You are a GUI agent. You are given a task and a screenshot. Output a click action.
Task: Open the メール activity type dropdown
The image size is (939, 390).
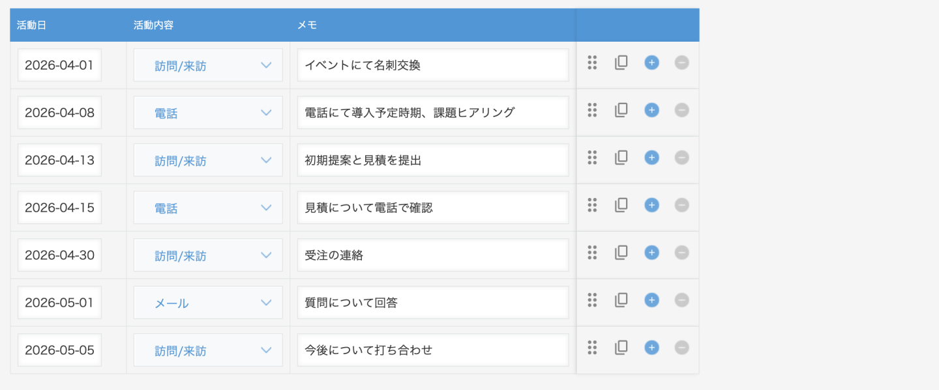coord(208,303)
